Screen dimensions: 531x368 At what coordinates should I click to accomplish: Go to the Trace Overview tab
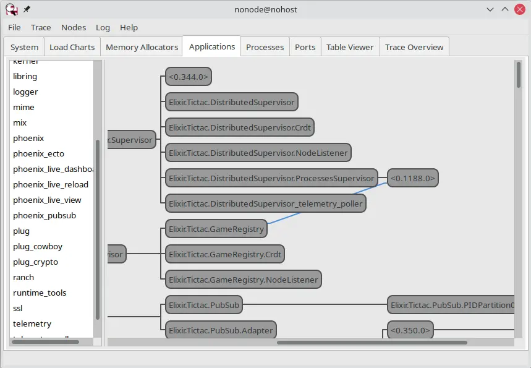[414, 47]
